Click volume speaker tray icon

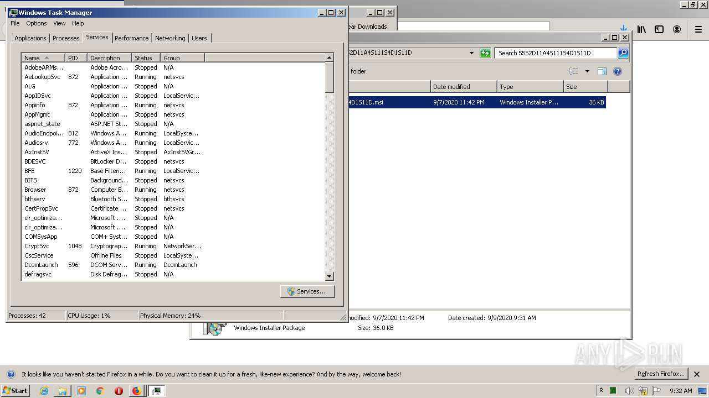pyautogui.click(x=630, y=391)
